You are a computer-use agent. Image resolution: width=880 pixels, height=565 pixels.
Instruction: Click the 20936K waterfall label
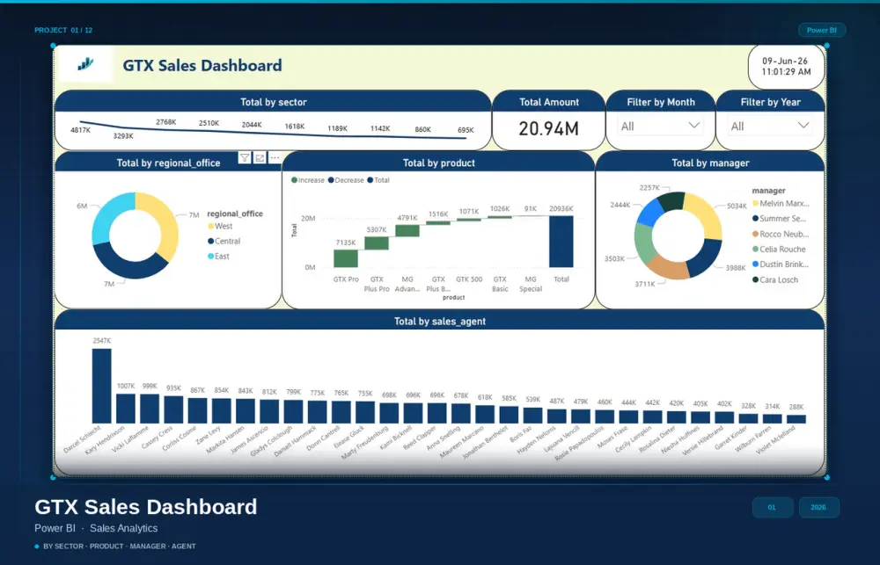561,208
